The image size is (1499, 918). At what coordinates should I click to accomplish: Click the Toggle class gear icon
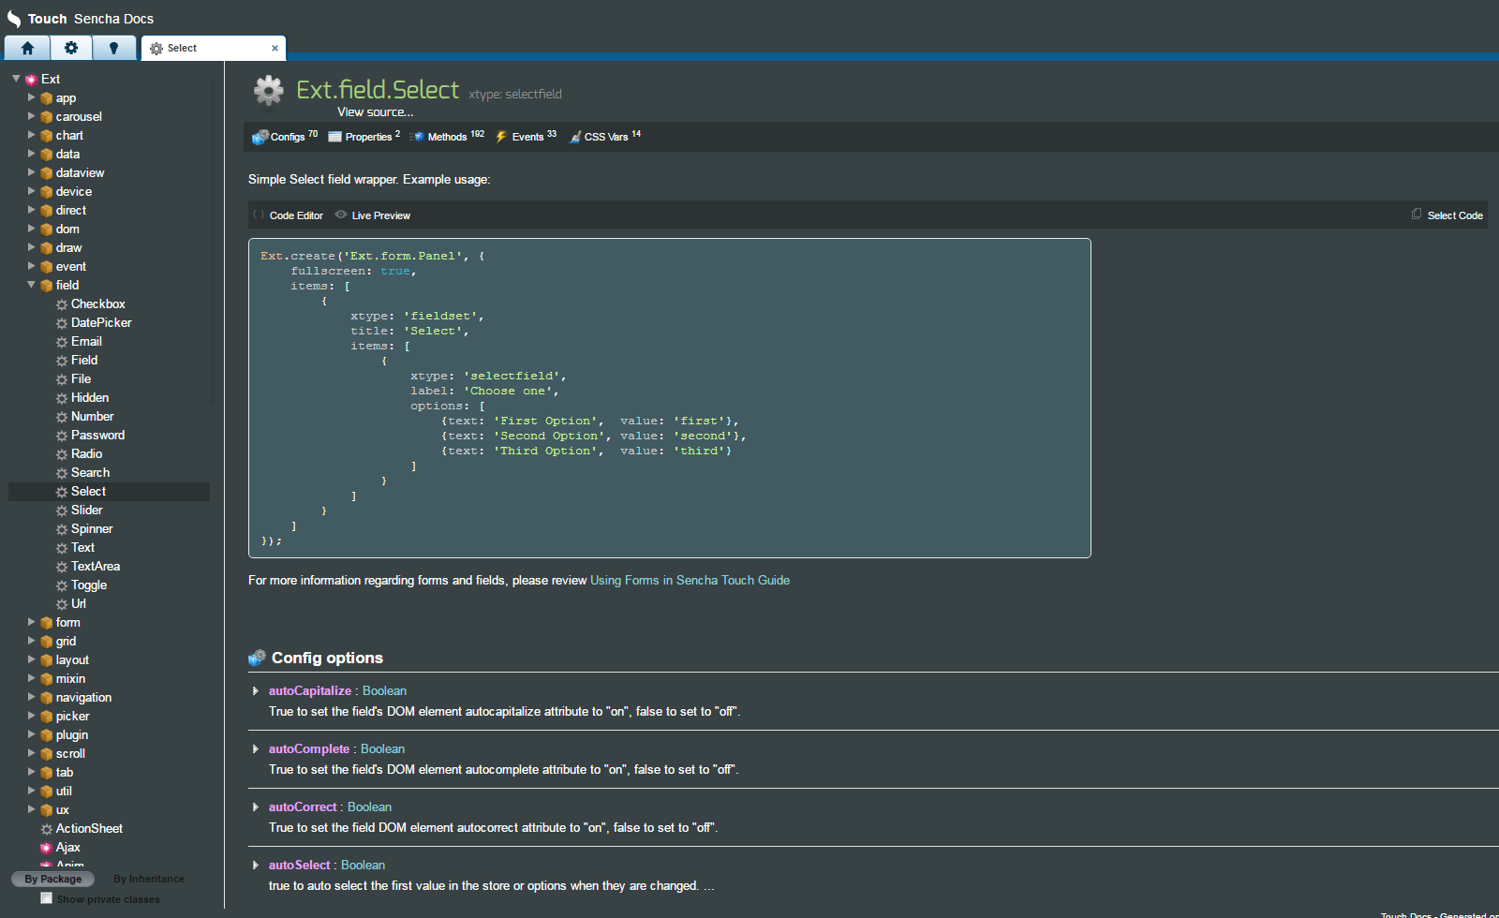[x=62, y=585]
